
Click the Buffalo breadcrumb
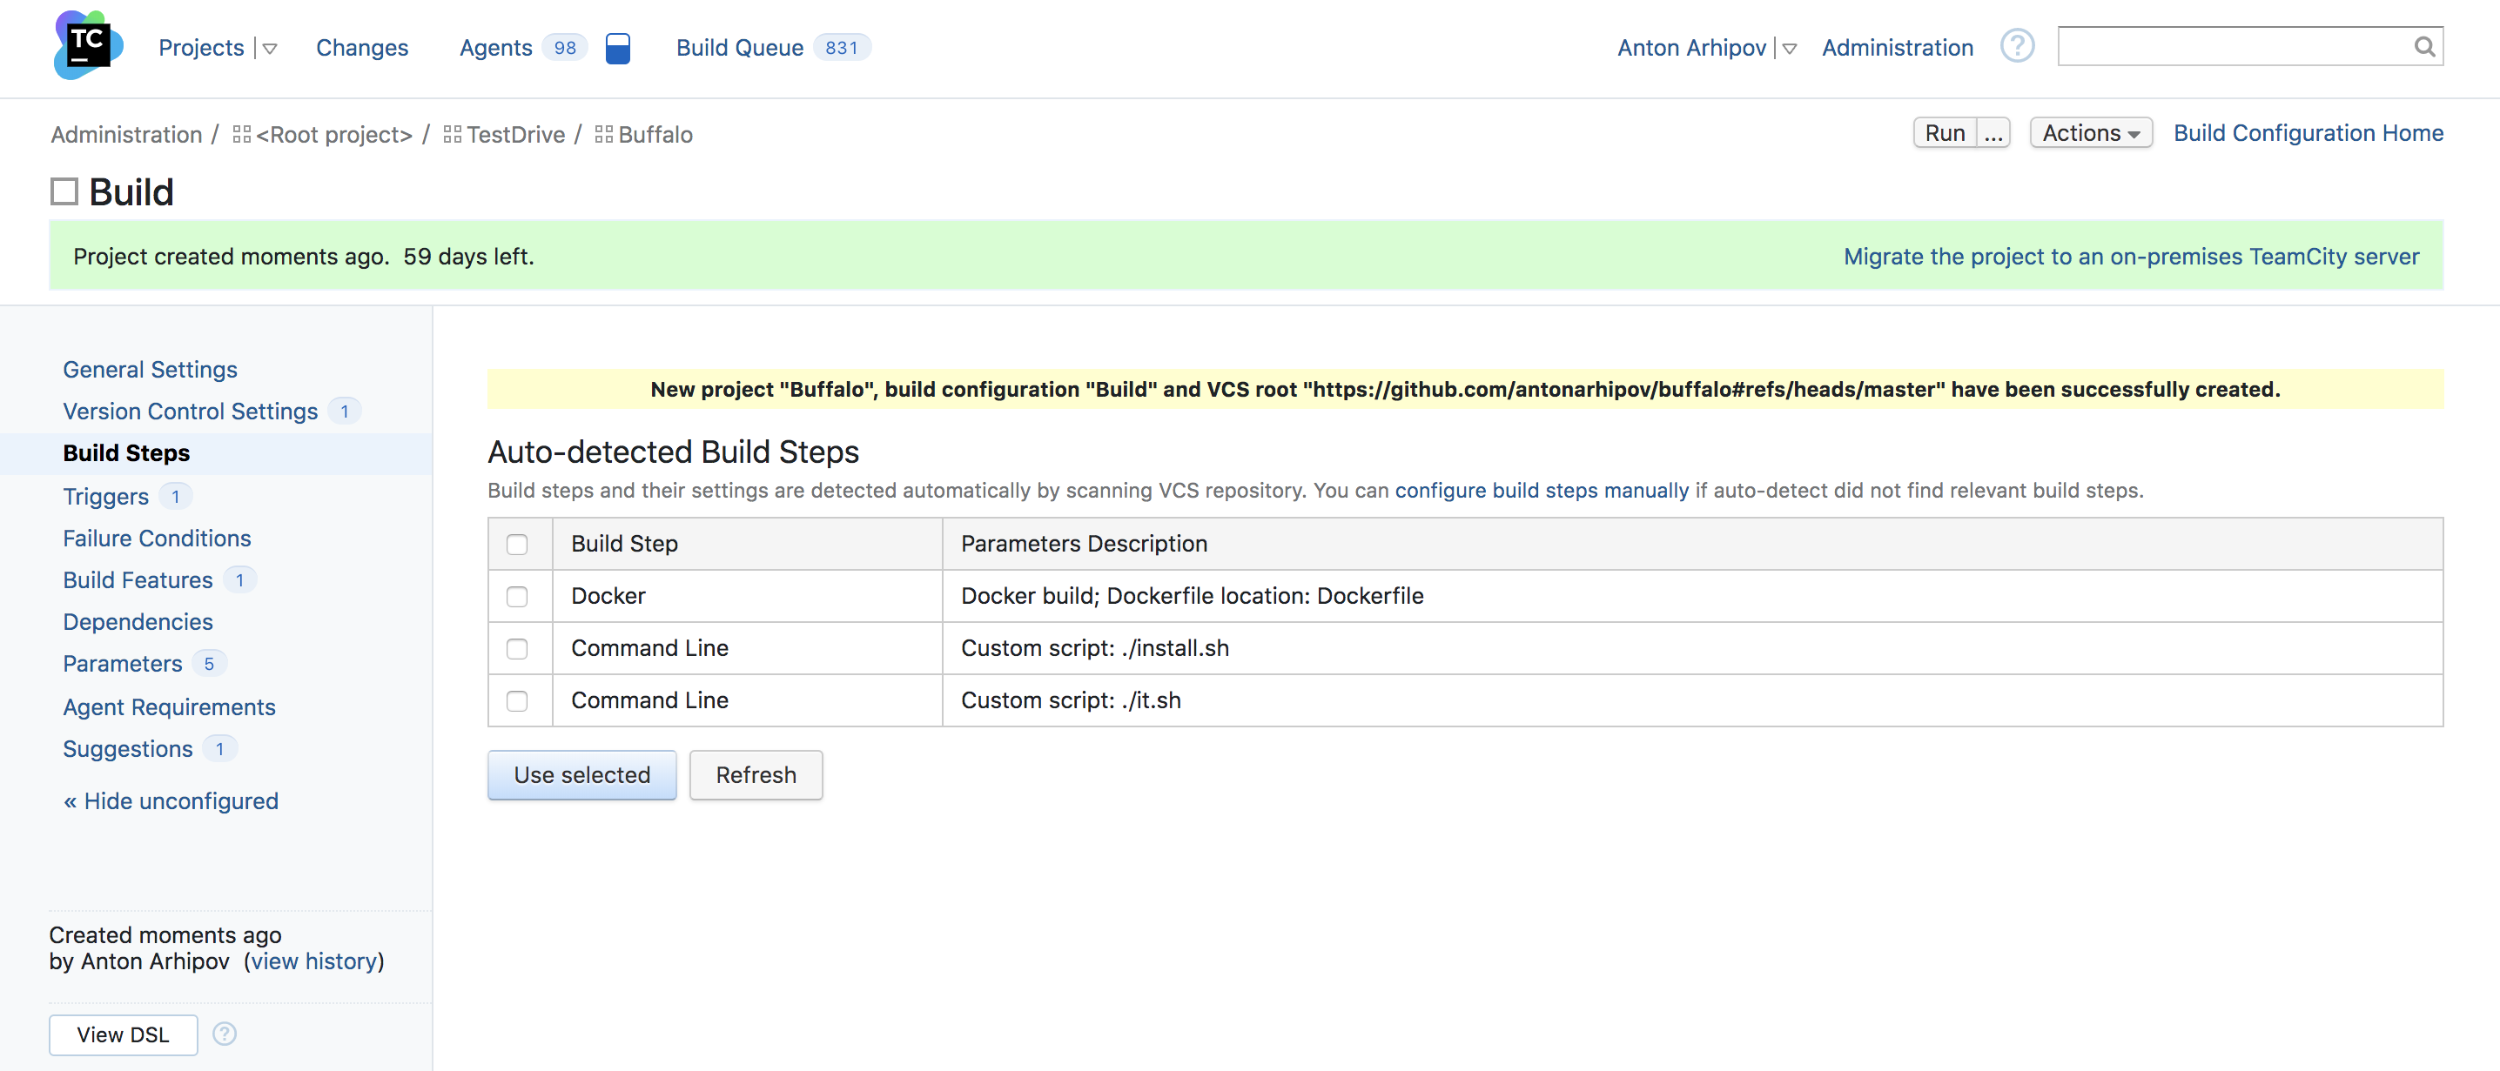[x=655, y=134]
